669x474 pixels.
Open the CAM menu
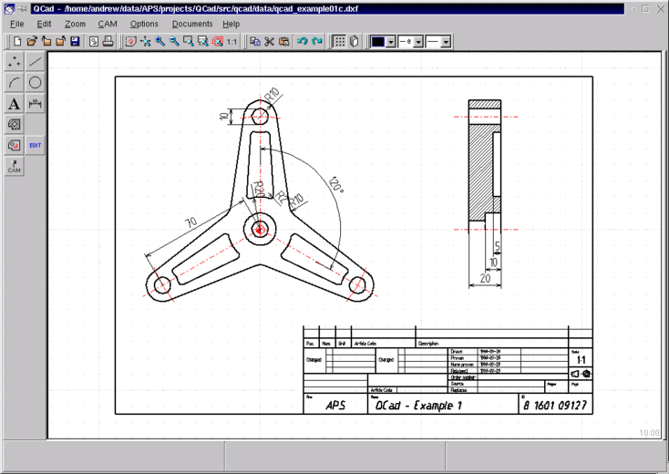[x=108, y=24]
